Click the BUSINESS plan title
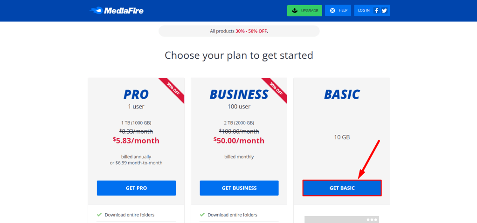The image size is (477, 223). coord(239,94)
